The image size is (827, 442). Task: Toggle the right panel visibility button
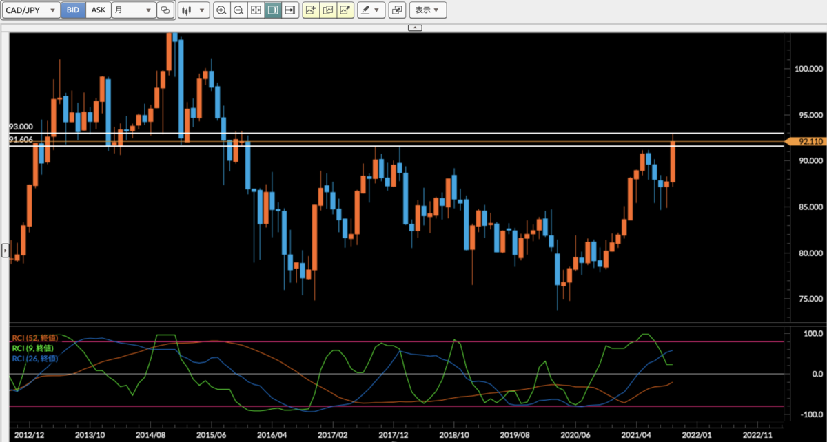point(272,10)
